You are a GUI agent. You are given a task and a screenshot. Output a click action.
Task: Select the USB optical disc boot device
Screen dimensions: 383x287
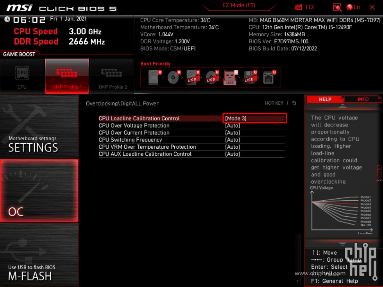(x=211, y=77)
